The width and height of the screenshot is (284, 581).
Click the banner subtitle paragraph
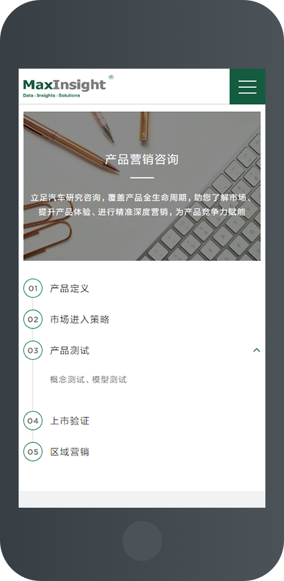pyautogui.click(x=142, y=205)
